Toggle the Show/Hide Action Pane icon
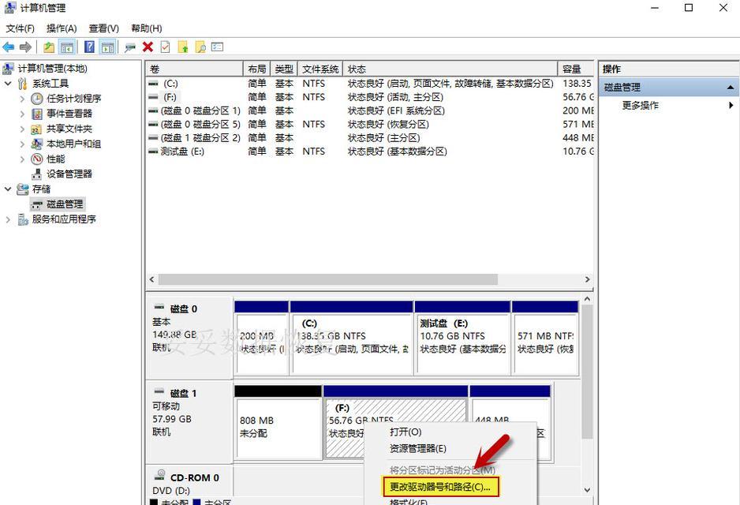Screen dimensions: 740x505 [107, 47]
